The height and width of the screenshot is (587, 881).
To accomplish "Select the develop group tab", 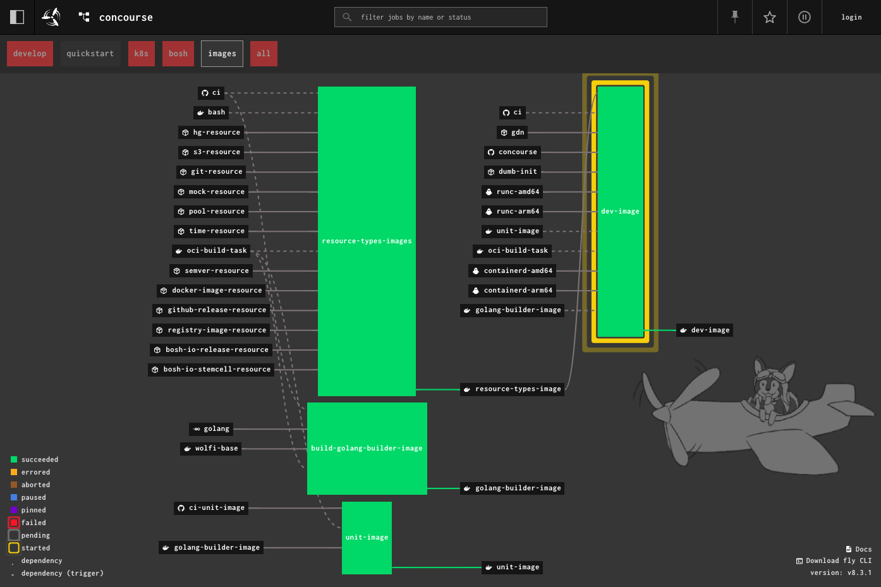I will pos(30,54).
